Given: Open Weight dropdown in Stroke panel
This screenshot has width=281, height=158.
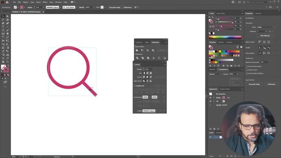Looking at the screenshot, I should tap(154, 69).
